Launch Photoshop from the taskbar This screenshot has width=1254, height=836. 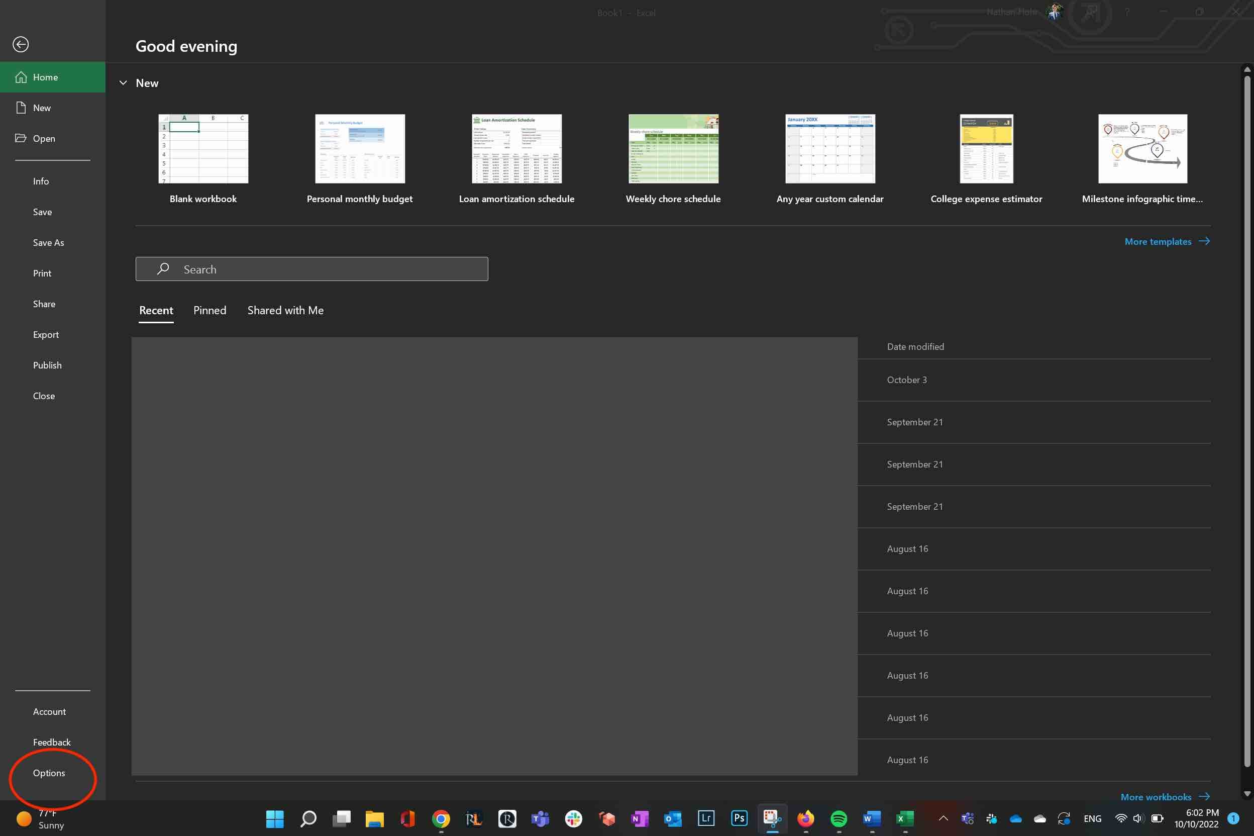[739, 818]
